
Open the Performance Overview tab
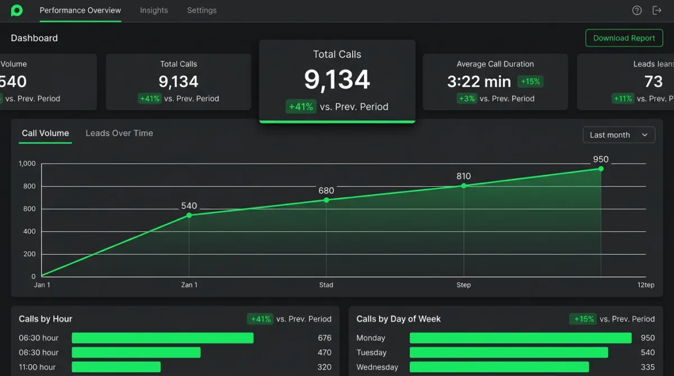pos(80,10)
